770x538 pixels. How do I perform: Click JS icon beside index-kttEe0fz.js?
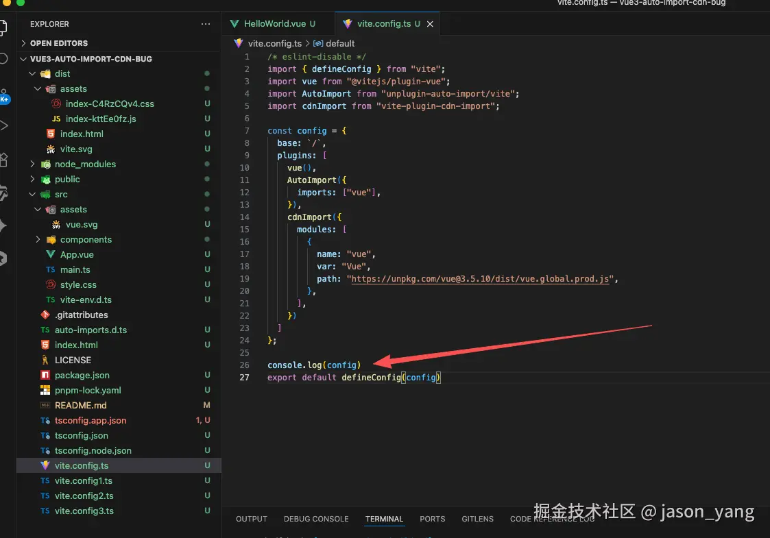(56, 119)
